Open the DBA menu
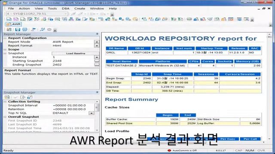Image resolution: width=275 pixels, height=154 pixels. 65,9
